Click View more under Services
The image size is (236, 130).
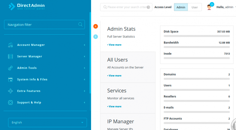115,107
